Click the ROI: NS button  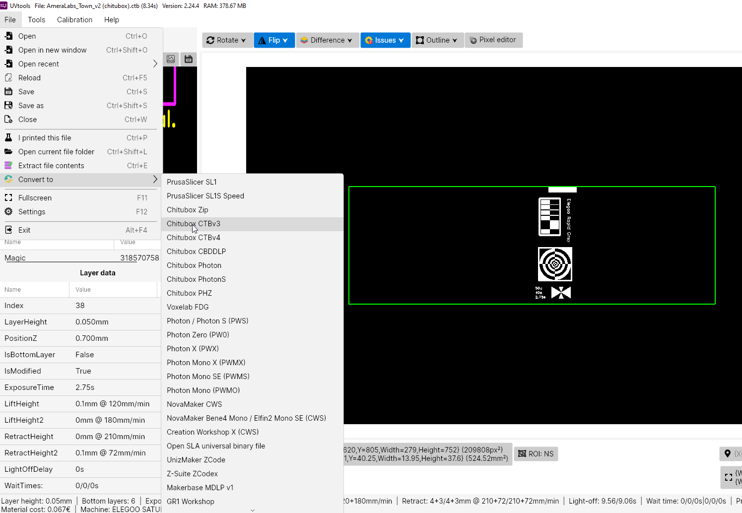click(536, 453)
